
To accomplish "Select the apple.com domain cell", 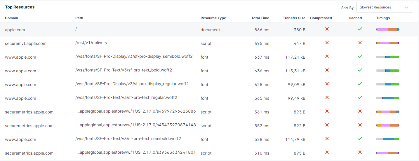I will point(15,30).
